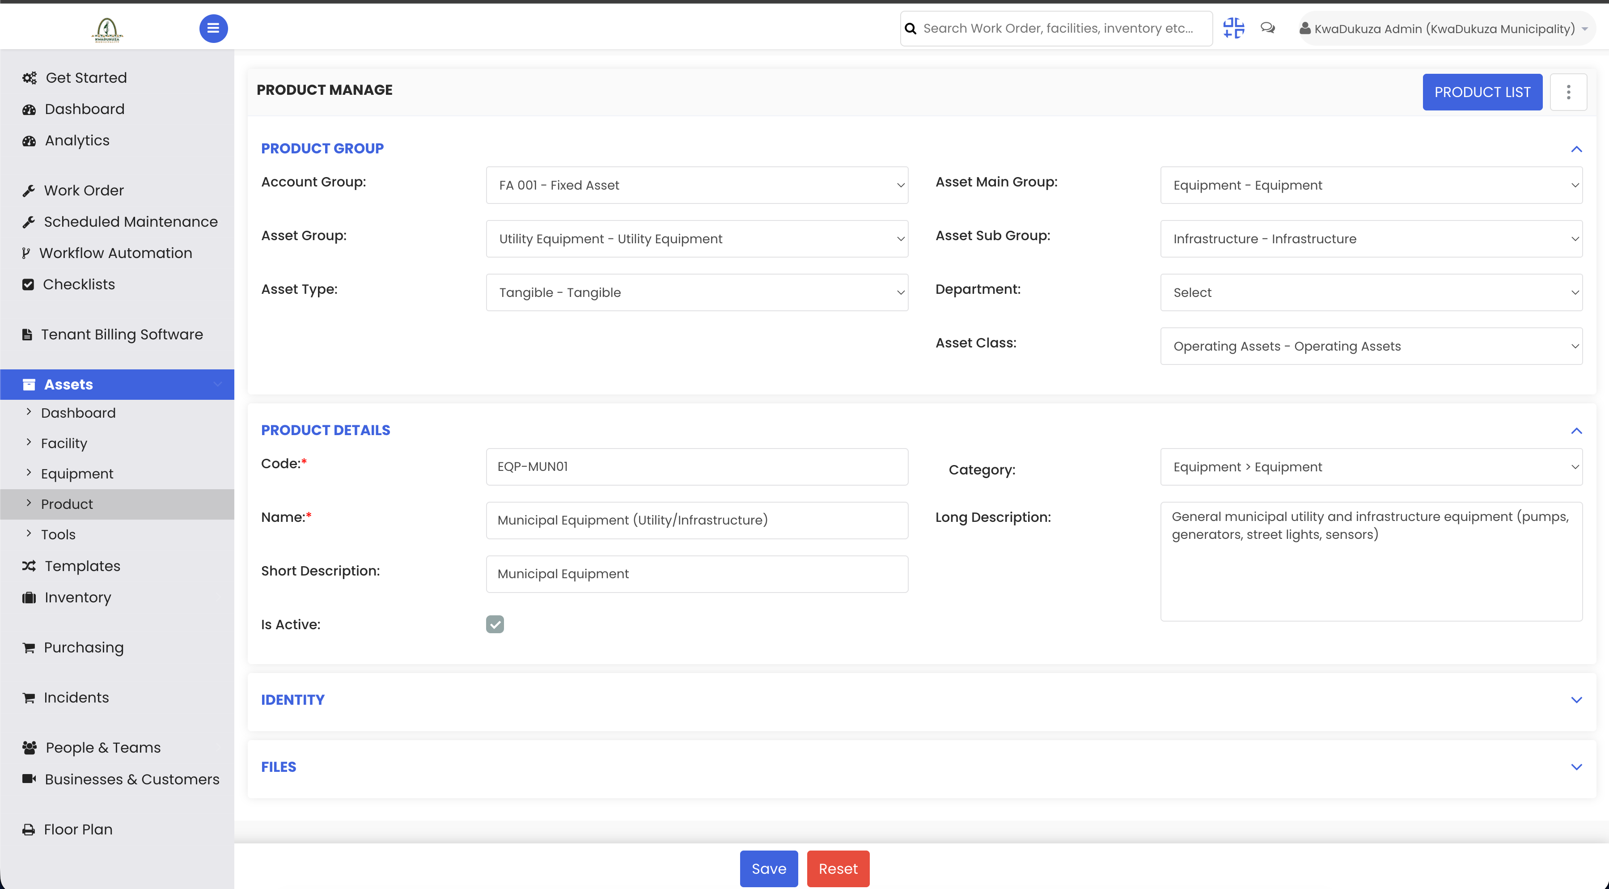
Task: Click the Long Description text area
Action: pos(1371,561)
